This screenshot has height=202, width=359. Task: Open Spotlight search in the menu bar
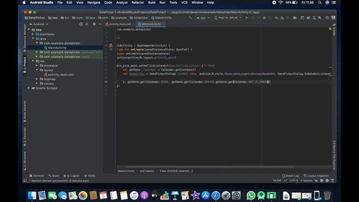point(320,2)
